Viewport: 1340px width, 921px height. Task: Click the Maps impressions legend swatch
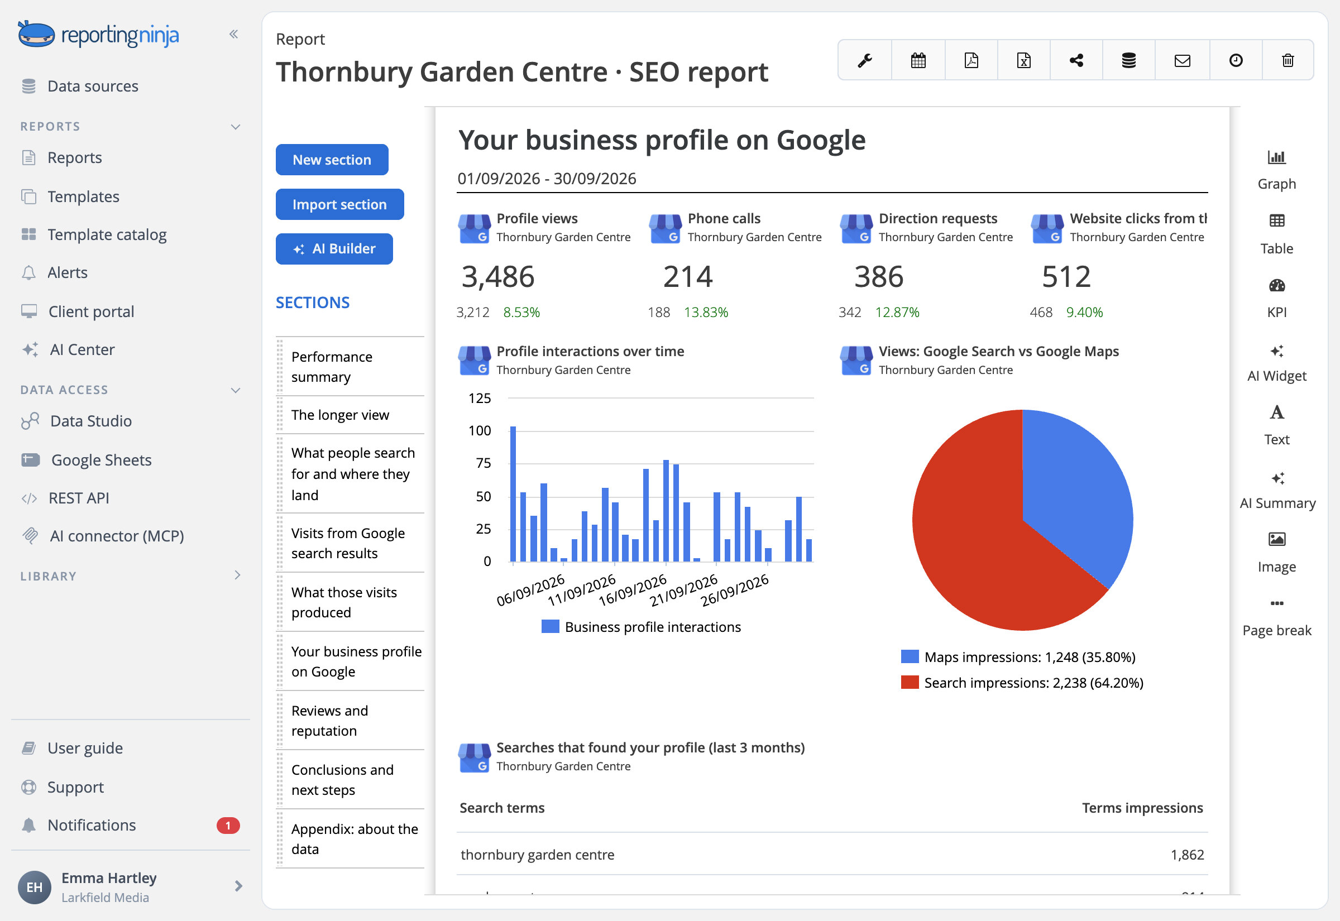coord(910,657)
